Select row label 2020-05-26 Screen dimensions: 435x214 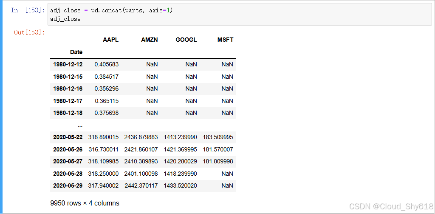(x=68, y=149)
